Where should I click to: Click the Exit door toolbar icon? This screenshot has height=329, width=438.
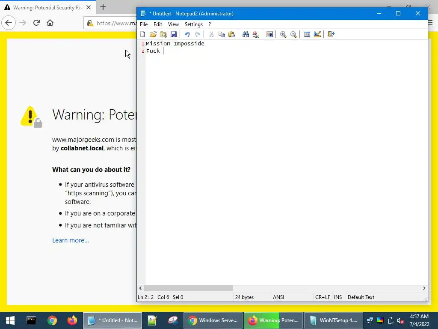click(x=331, y=34)
